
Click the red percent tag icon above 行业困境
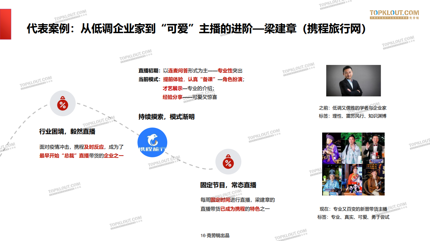click(62, 103)
